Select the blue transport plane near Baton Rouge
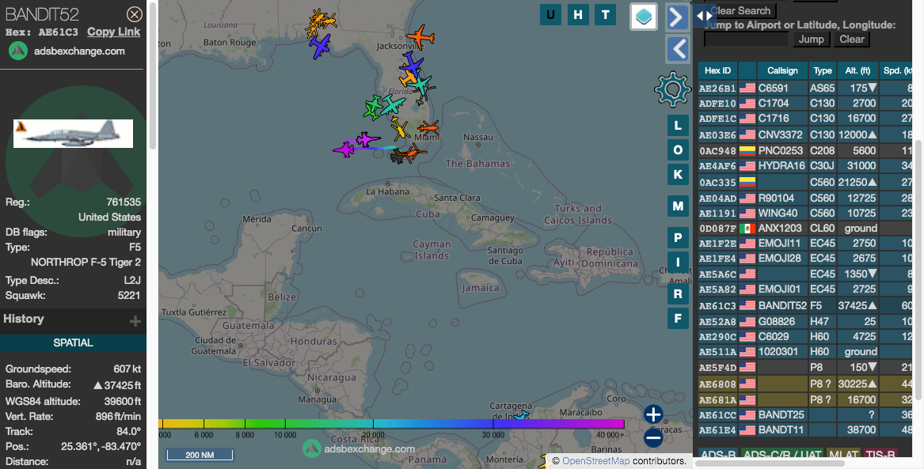Viewport: 924px width, 469px height. (x=319, y=46)
